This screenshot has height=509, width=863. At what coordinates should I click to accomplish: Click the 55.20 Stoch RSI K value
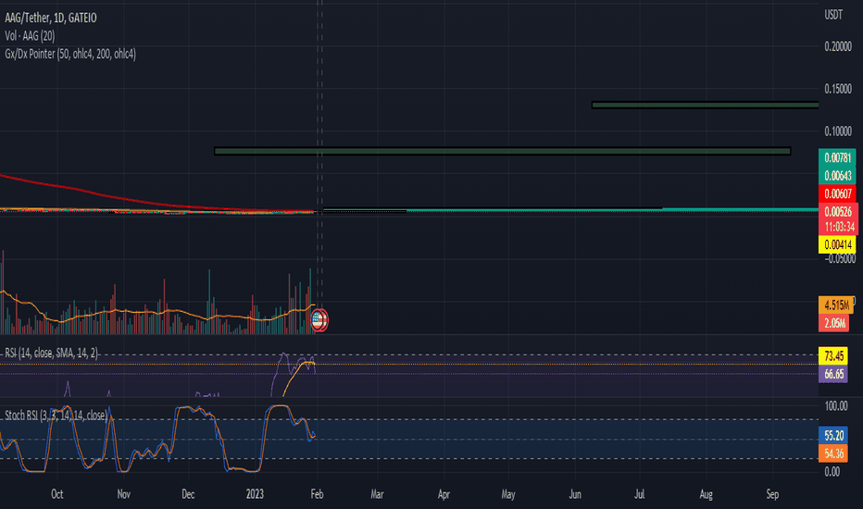(833, 436)
